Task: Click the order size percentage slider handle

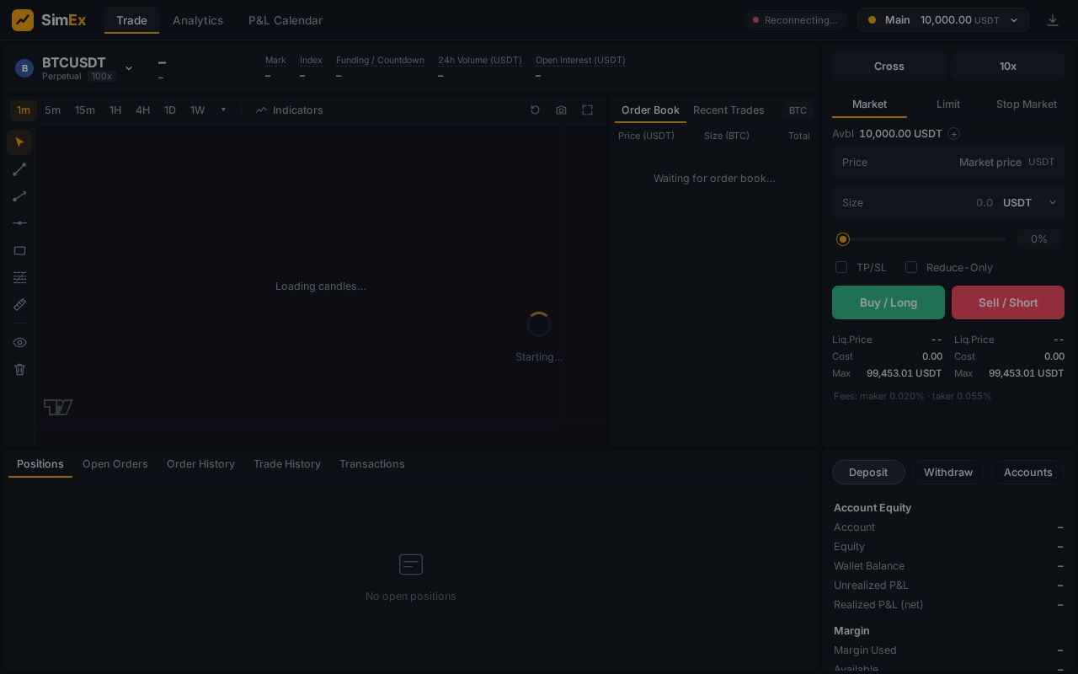Action: pyautogui.click(x=843, y=239)
